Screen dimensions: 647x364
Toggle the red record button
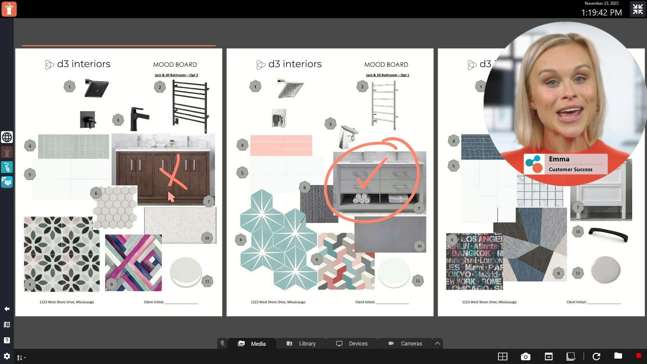[x=638, y=356]
